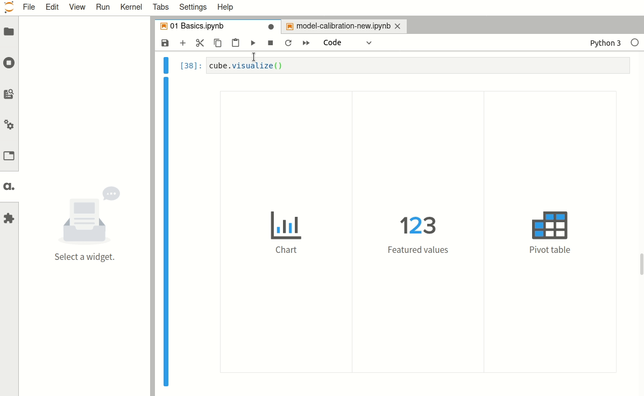Paste cells from clipboard

(x=235, y=43)
